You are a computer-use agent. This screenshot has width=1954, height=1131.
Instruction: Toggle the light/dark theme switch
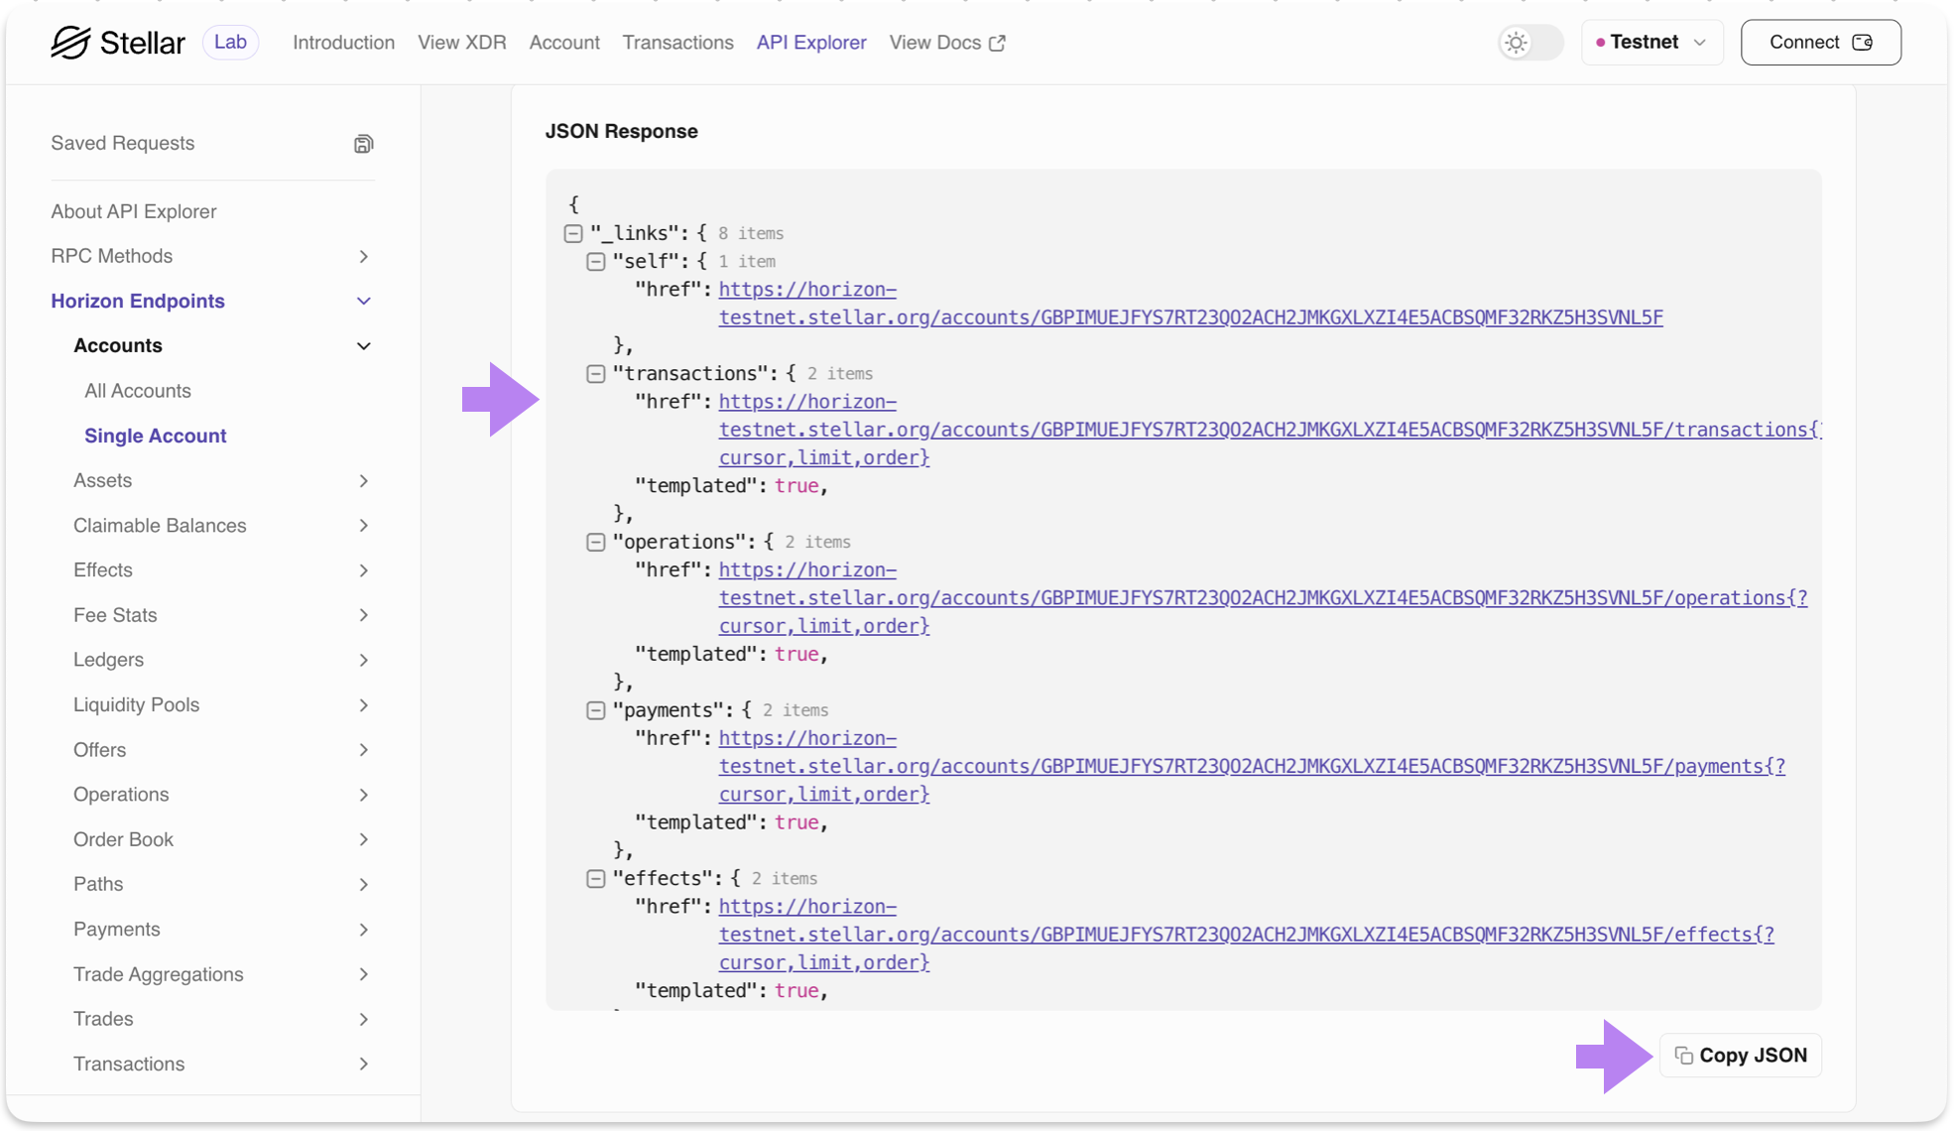(1530, 43)
